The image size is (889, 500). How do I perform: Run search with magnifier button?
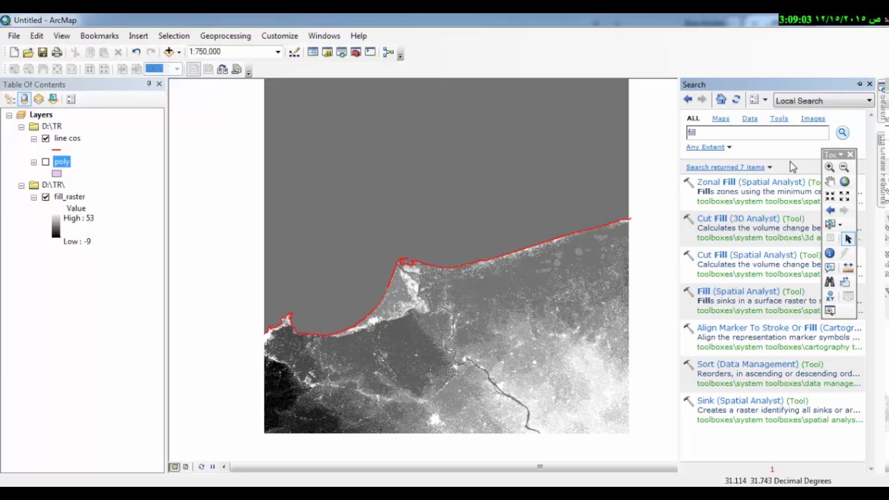pos(842,133)
